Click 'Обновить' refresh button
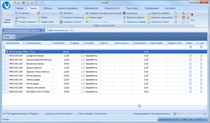210x123 pixels. click(x=66, y=13)
